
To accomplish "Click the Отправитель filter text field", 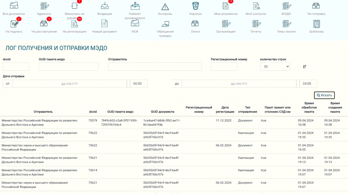I will 155,67.
